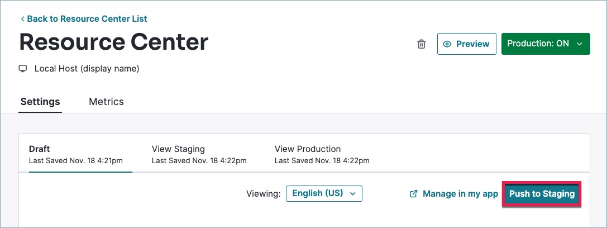
Task: Click the trash delete icon
Action: [421, 44]
